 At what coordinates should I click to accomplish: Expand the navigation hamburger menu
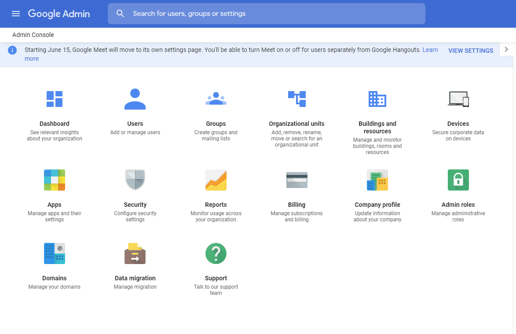pos(16,14)
